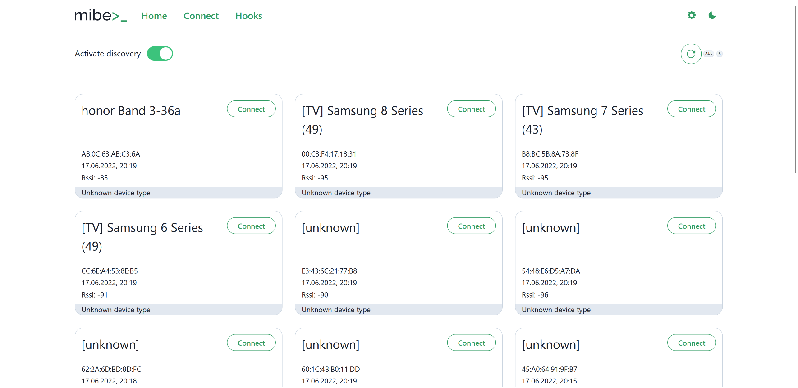Click MAC address 45:A0:64:91:9F:B7
798x388 pixels.
(x=550, y=369)
